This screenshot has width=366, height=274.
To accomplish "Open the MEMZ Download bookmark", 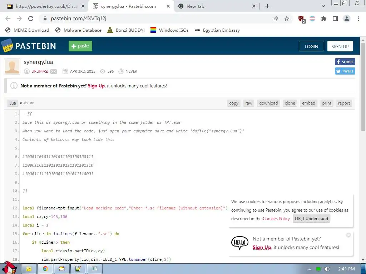I will [27, 30].
